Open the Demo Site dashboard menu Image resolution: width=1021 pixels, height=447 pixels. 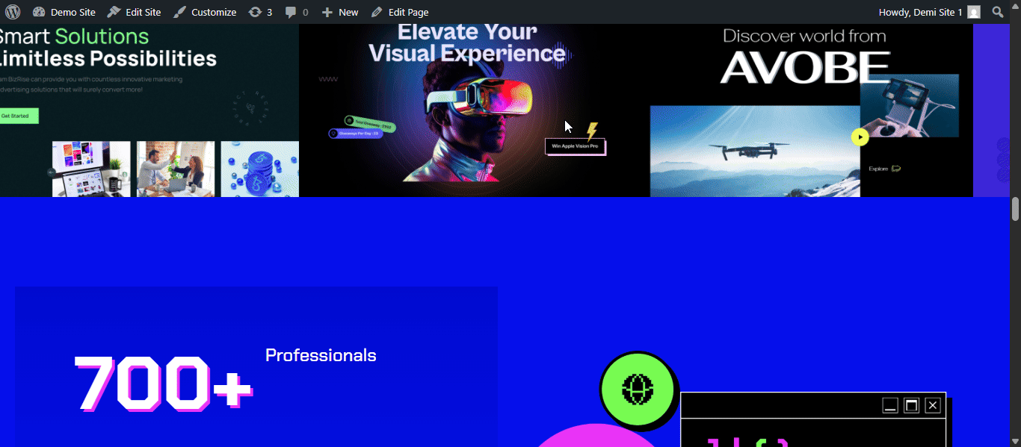[x=64, y=12]
